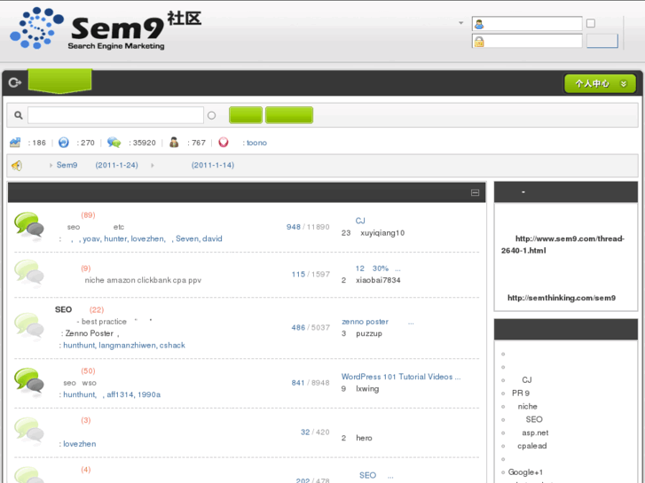Image resolution: width=645 pixels, height=483 pixels.
Task: Open moderator lovezhen link in first board
Action: [147, 238]
